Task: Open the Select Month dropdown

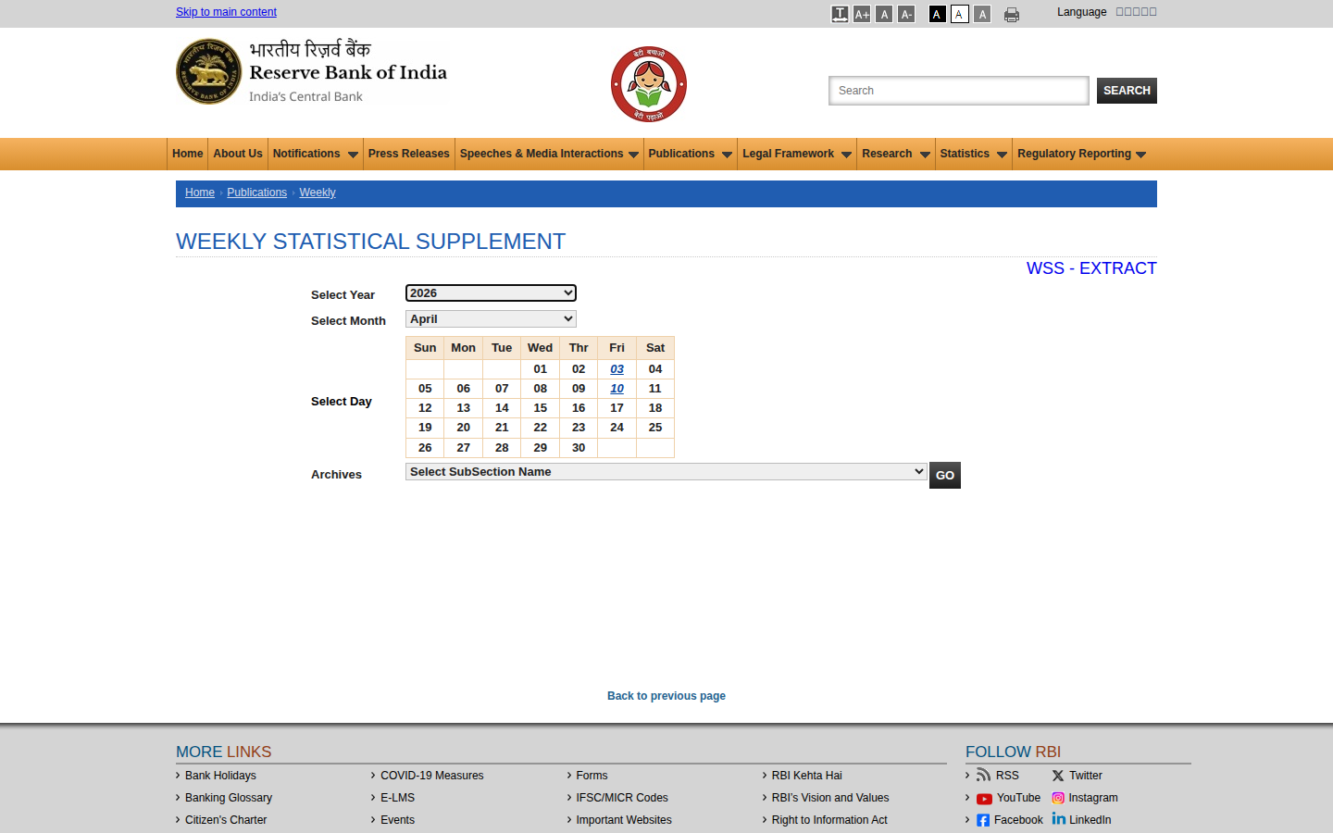Action: point(491,319)
